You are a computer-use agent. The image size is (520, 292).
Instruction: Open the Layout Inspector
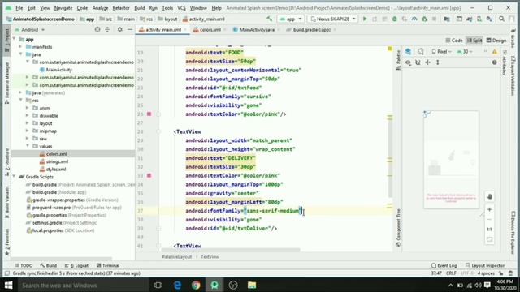point(485,265)
